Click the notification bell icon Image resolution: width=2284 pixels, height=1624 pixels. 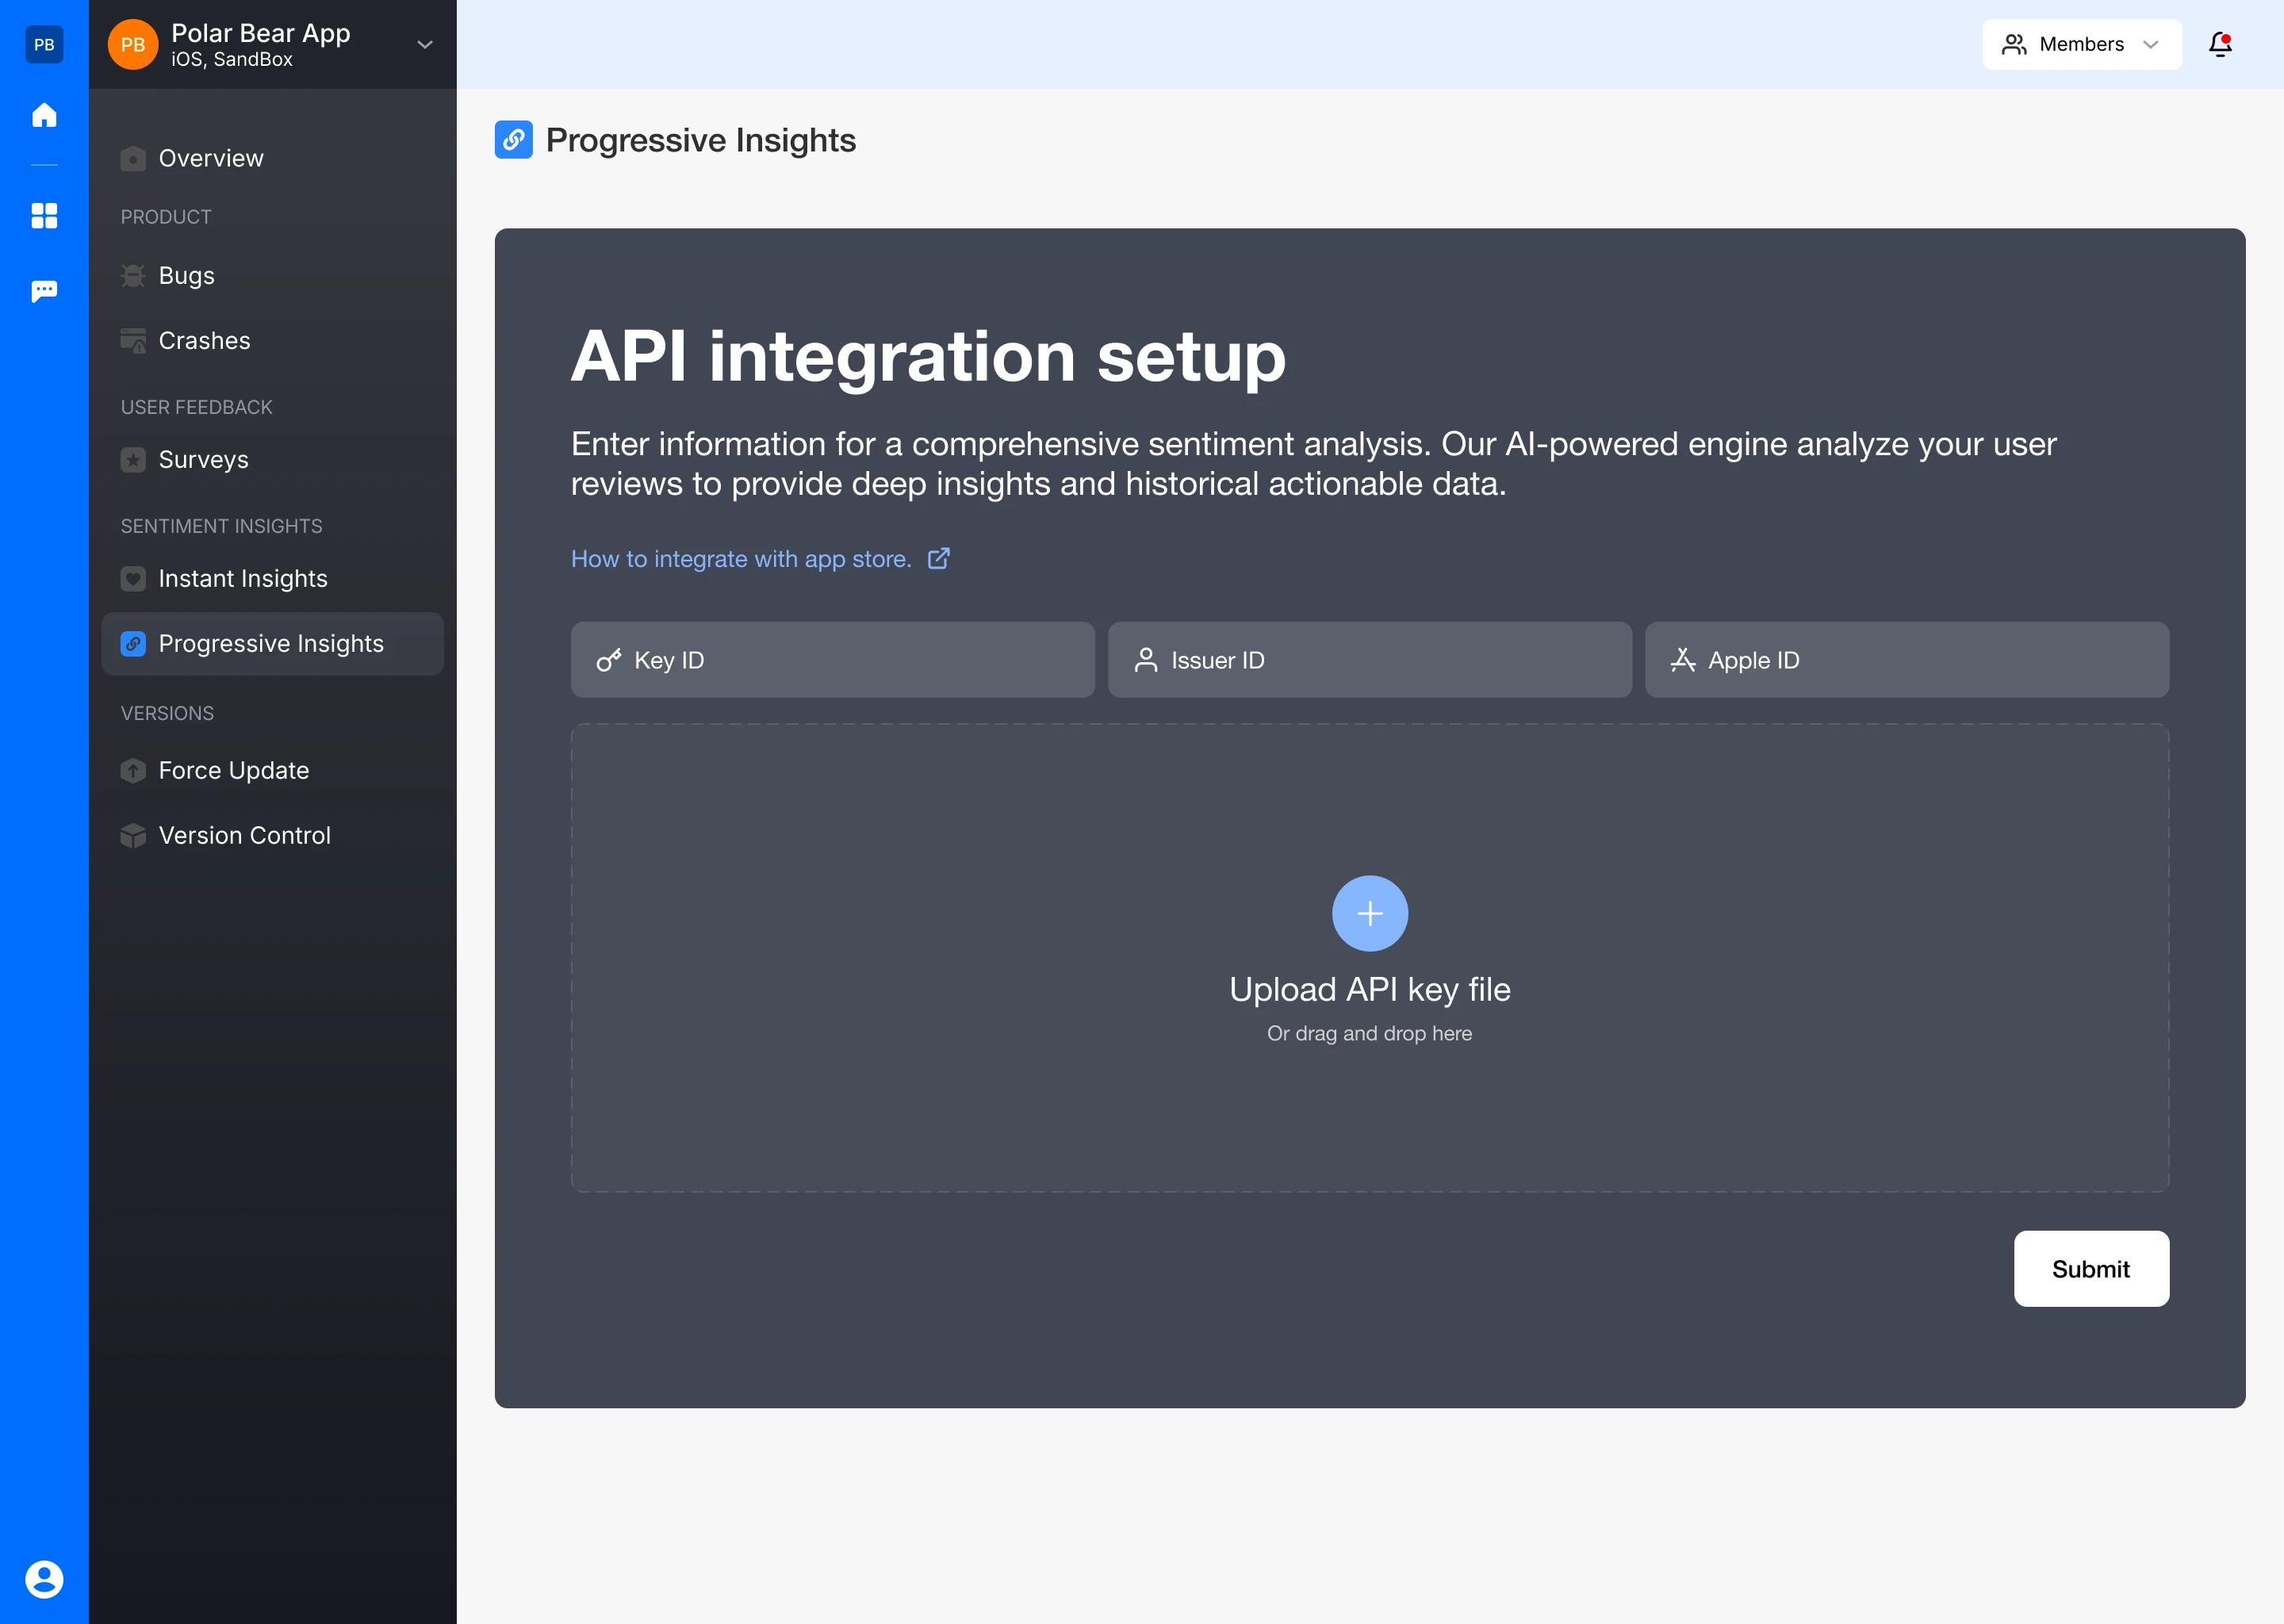click(2220, 44)
